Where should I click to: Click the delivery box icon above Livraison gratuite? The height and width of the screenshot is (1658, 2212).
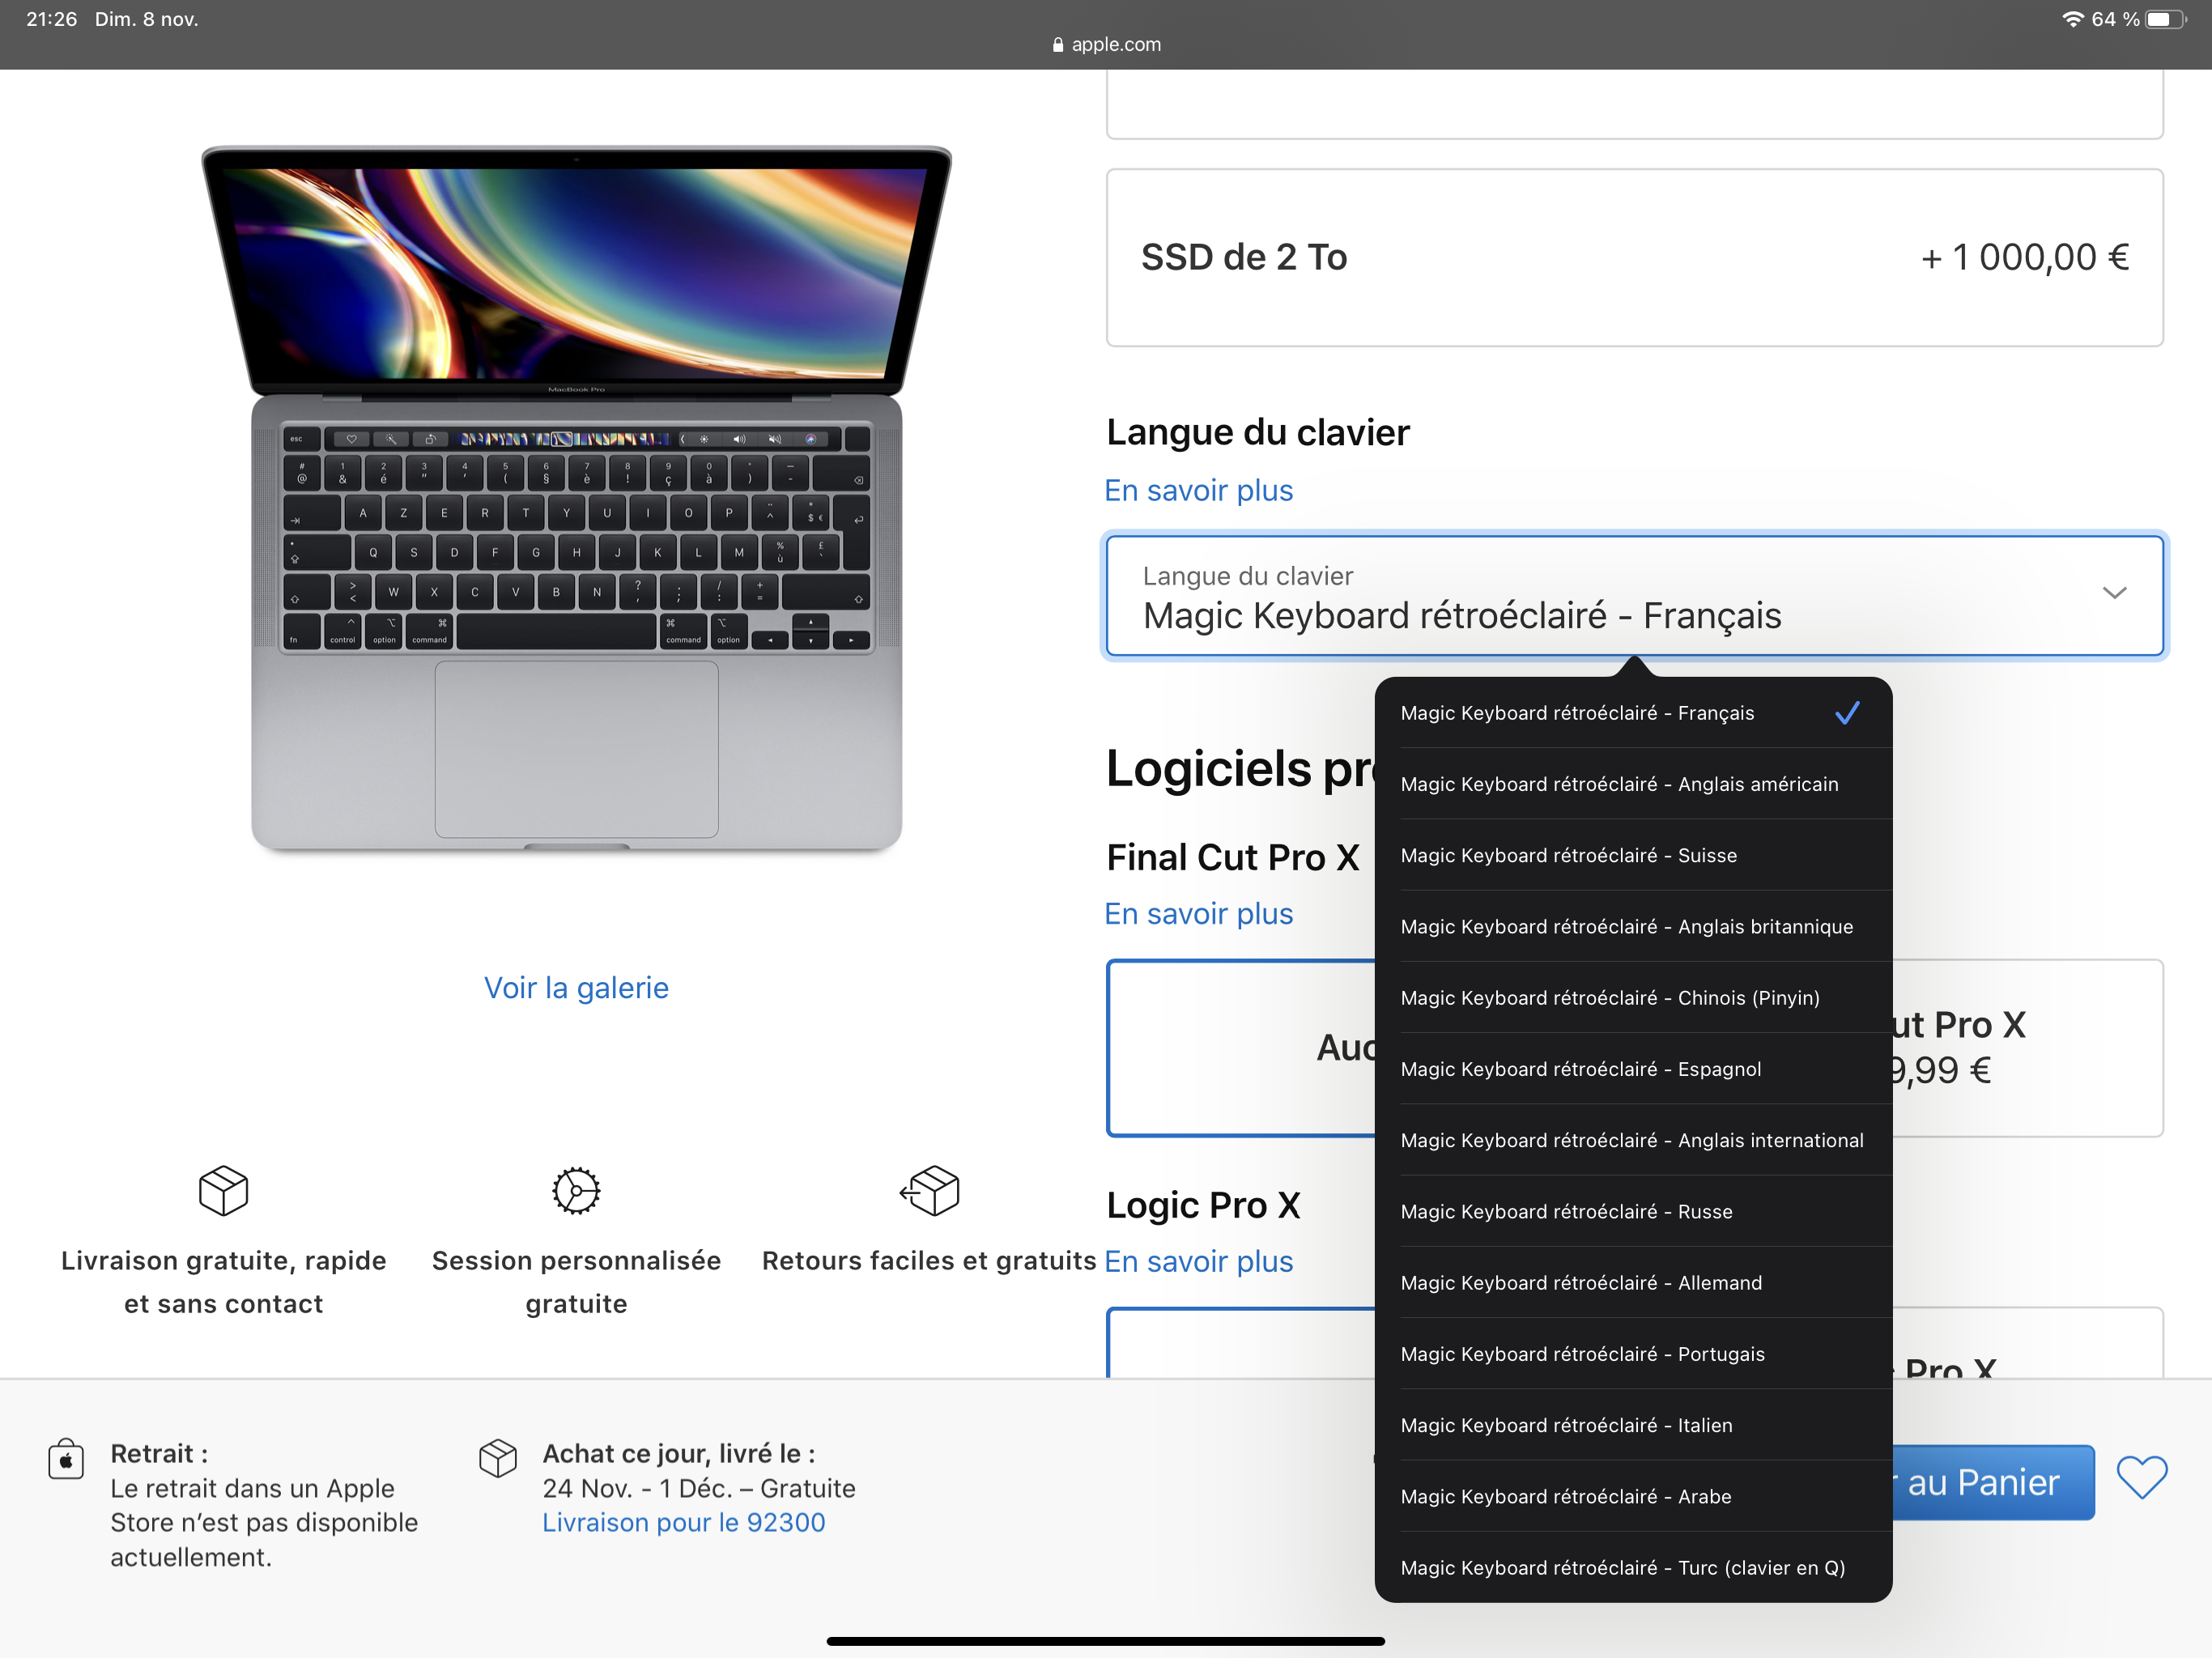(223, 1190)
